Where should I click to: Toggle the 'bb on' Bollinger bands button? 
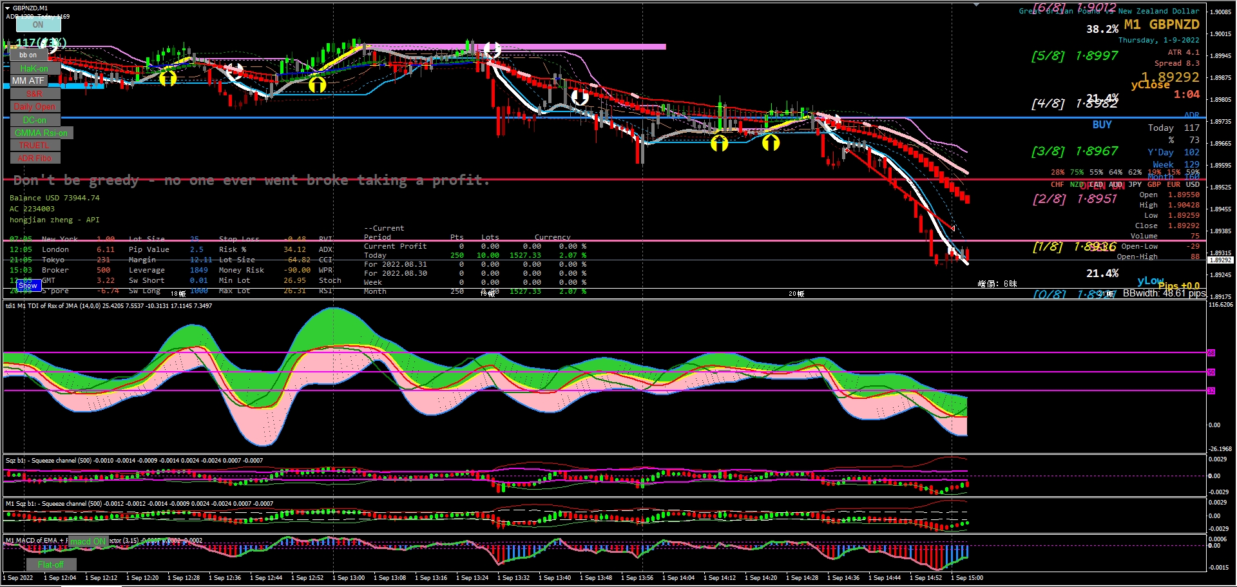tap(28, 55)
